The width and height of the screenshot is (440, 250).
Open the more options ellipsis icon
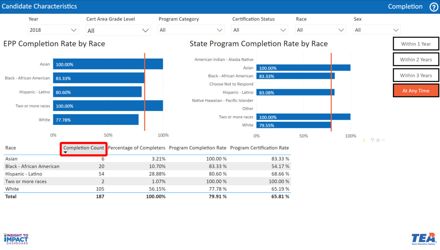[x=383, y=140]
